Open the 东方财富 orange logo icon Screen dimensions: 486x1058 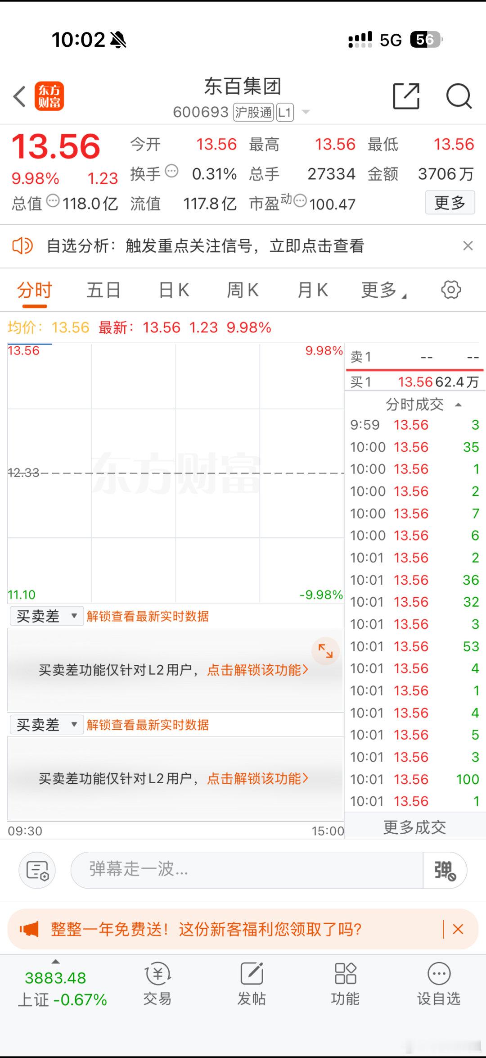coord(49,96)
